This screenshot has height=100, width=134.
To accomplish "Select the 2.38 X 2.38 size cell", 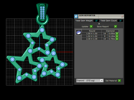I will pos(92,39).
